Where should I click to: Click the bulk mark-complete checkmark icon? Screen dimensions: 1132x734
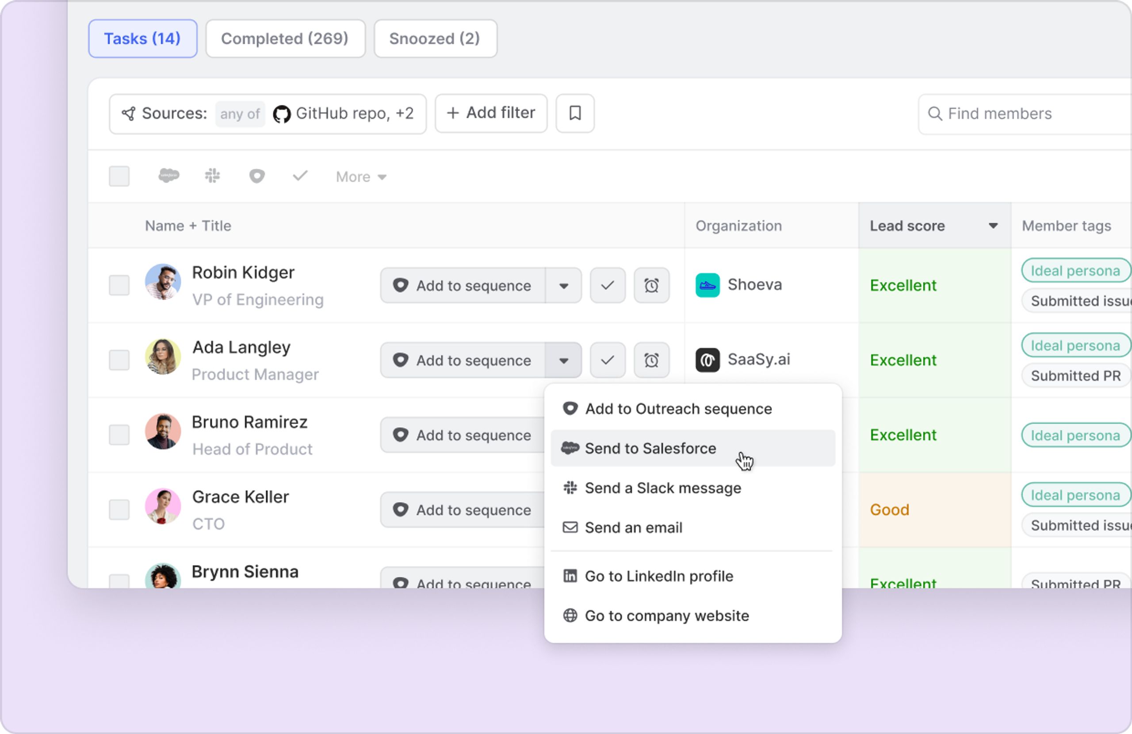pos(300,176)
